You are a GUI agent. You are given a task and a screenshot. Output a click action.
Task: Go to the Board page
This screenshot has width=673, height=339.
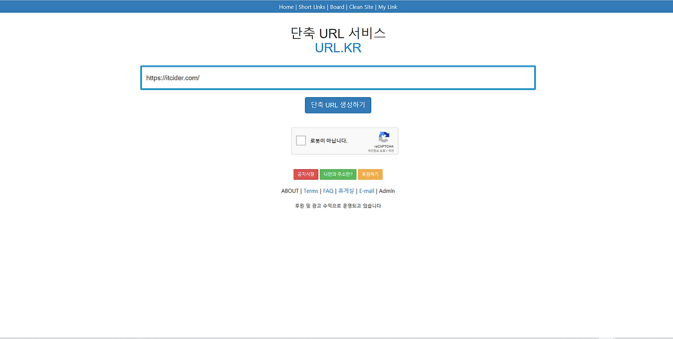click(337, 7)
